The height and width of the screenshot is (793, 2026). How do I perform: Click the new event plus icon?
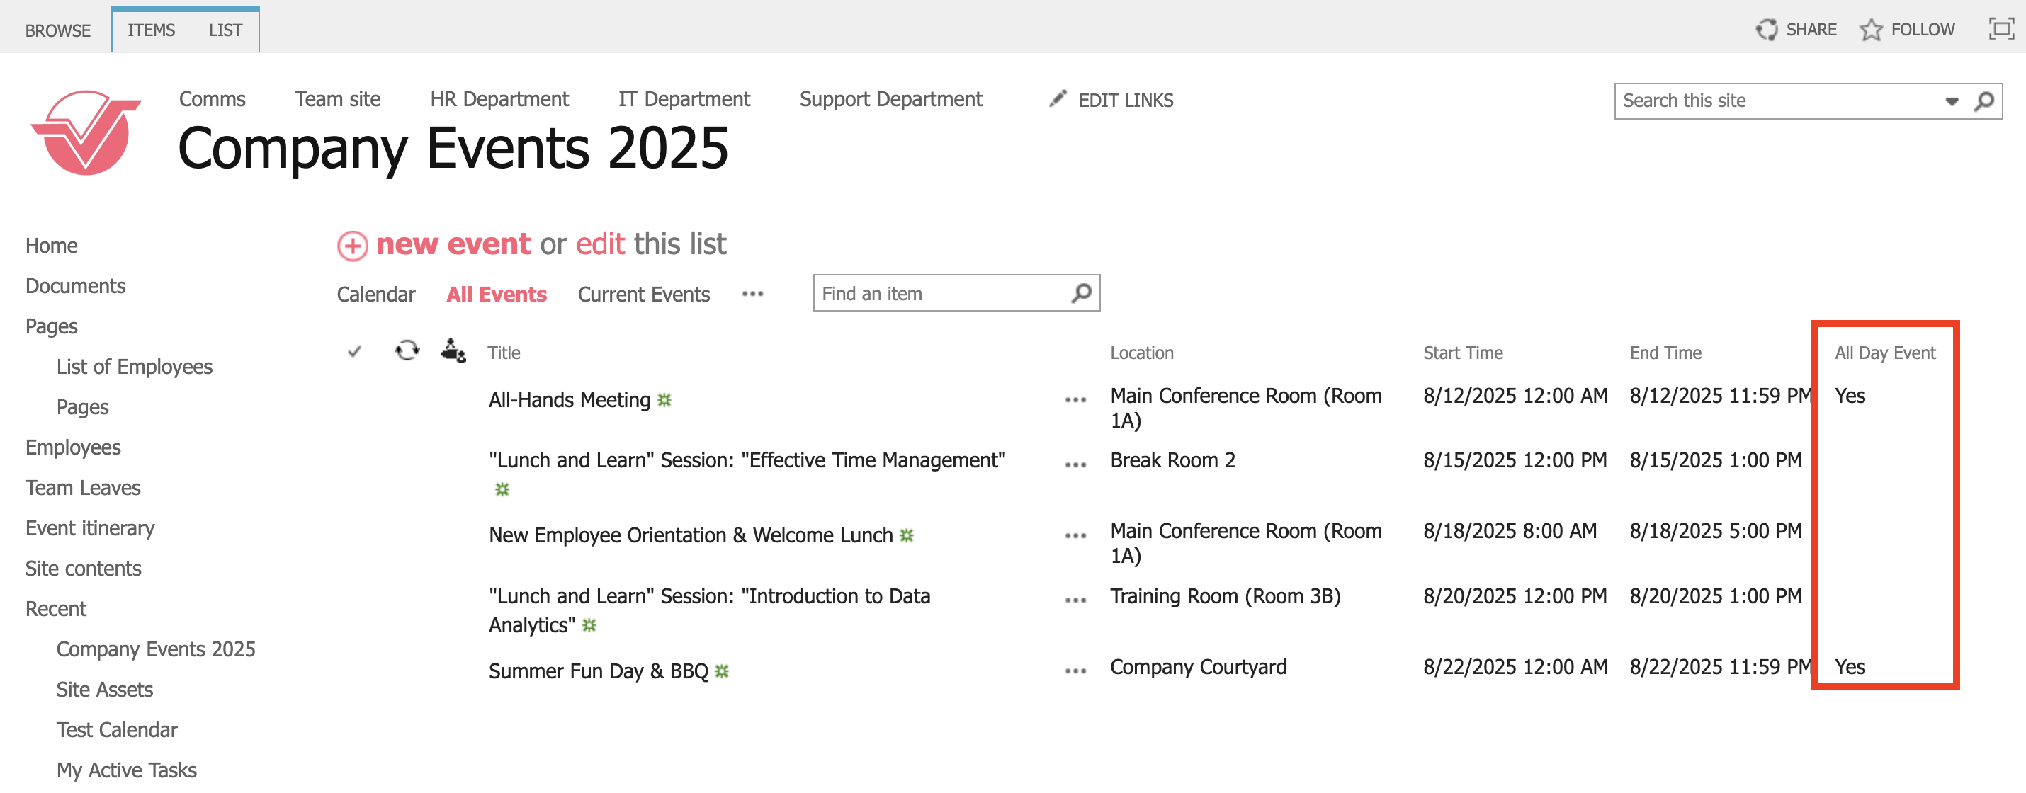pyautogui.click(x=352, y=246)
